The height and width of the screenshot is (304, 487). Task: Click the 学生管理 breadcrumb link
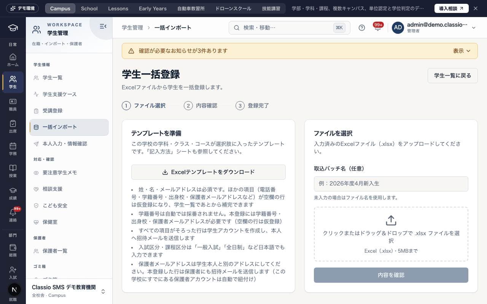(x=132, y=28)
